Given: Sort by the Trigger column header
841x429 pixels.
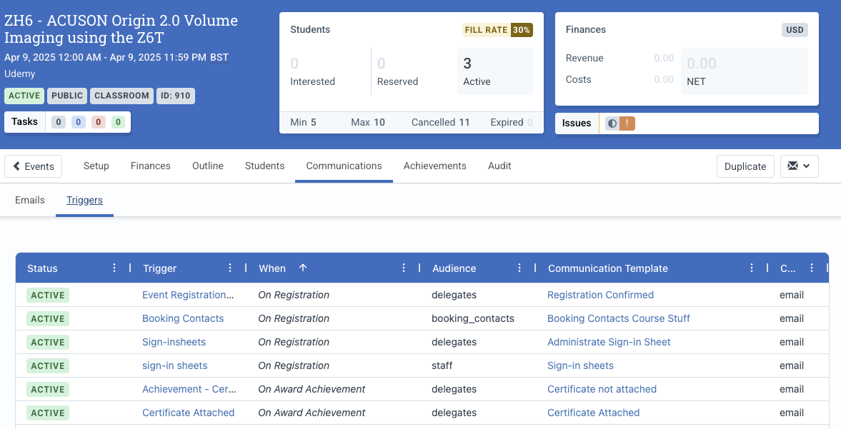Looking at the screenshot, I should pyautogui.click(x=160, y=268).
